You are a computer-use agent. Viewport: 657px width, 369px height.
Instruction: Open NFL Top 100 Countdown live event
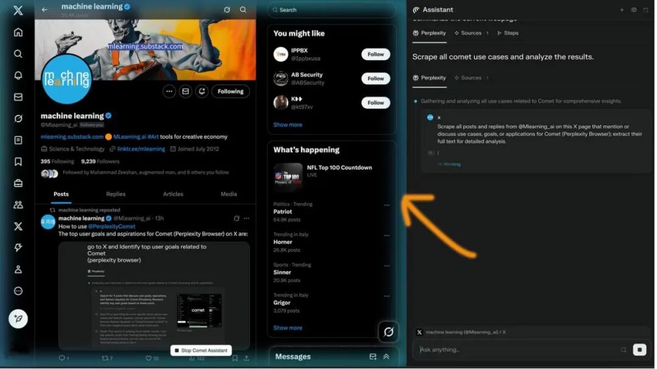coord(332,176)
